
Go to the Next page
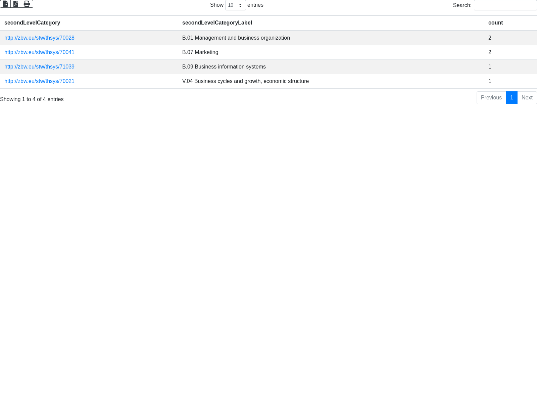click(527, 98)
